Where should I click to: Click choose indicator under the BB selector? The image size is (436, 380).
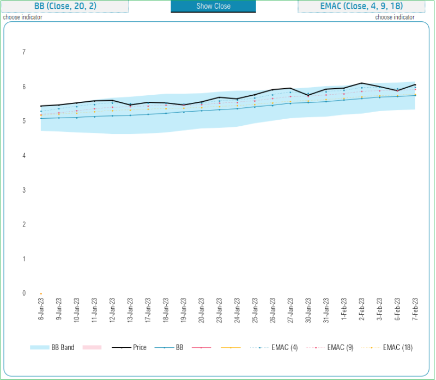click(24, 17)
